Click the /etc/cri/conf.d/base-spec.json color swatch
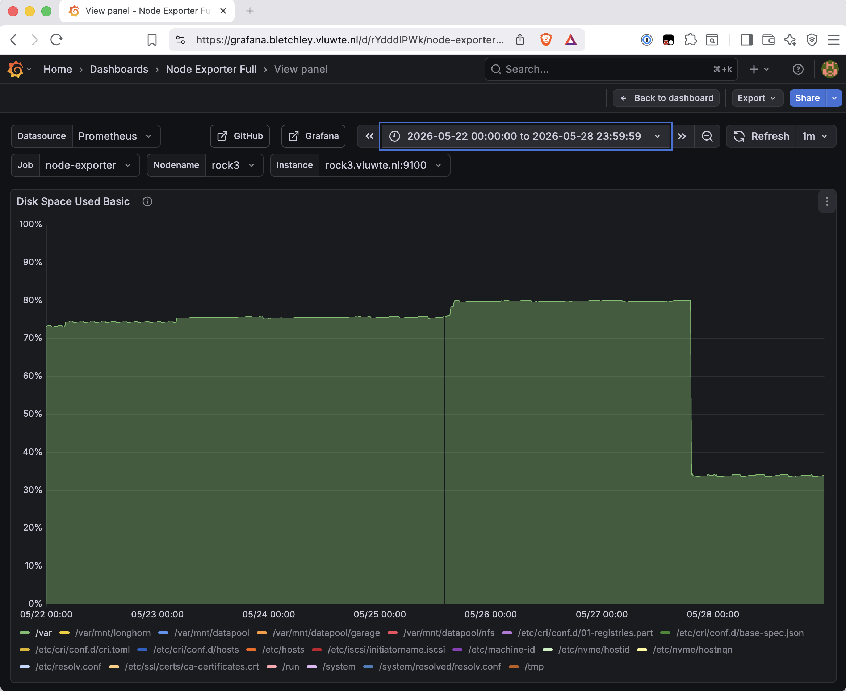 [665, 633]
